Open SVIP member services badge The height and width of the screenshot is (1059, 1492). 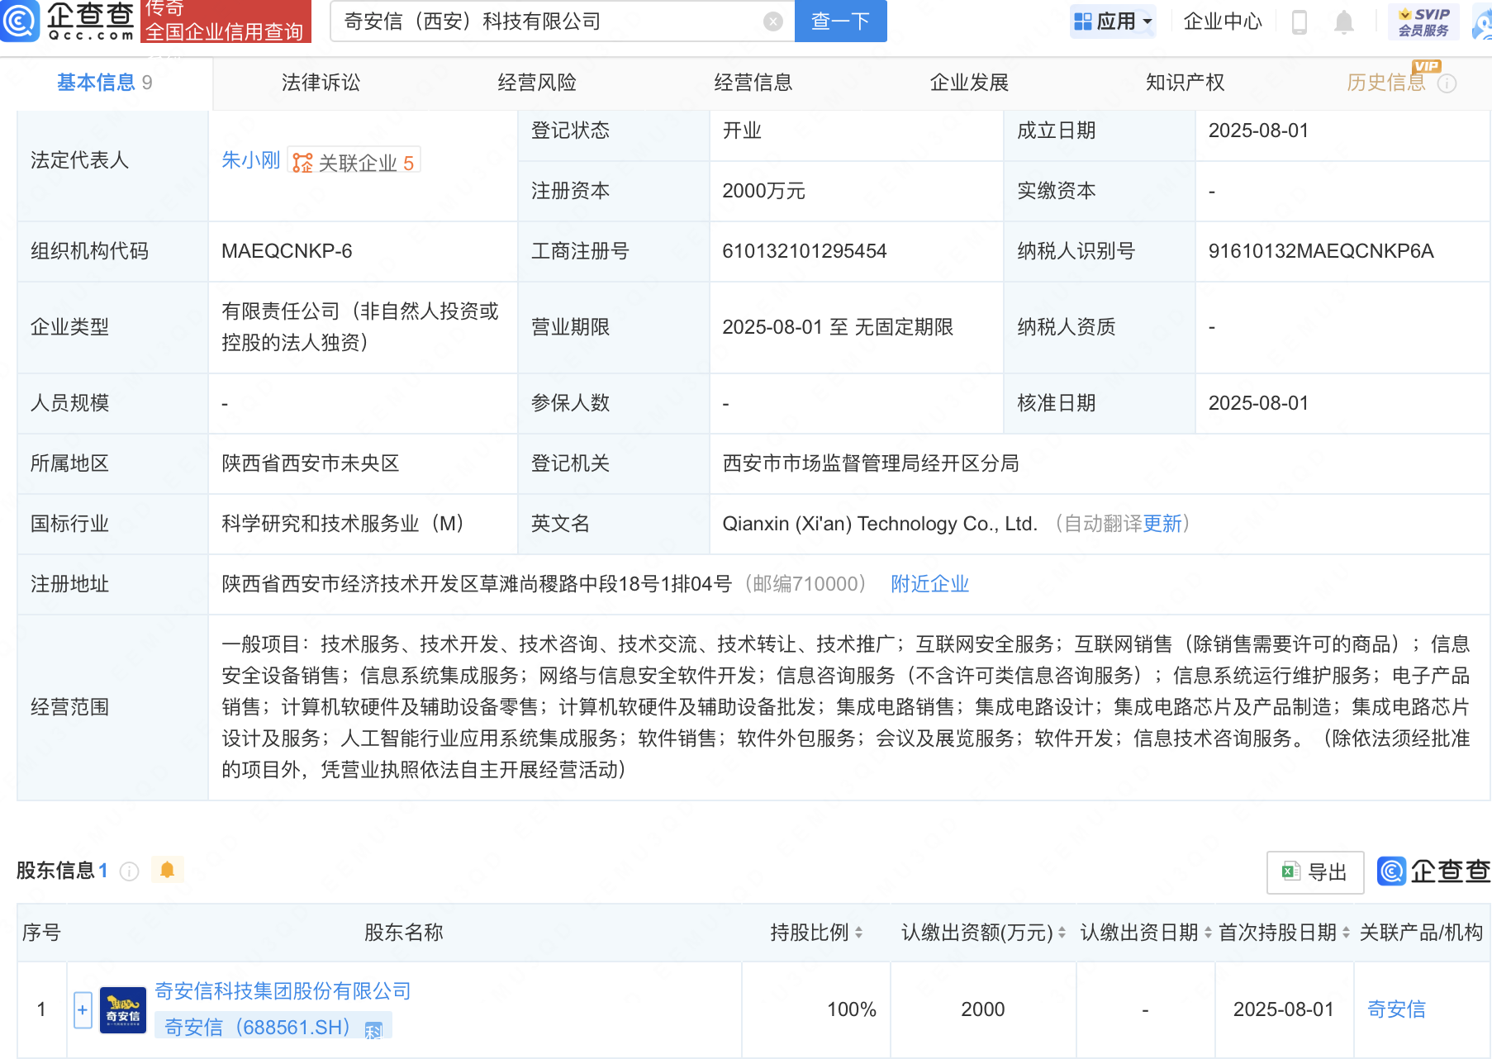coord(1424,21)
